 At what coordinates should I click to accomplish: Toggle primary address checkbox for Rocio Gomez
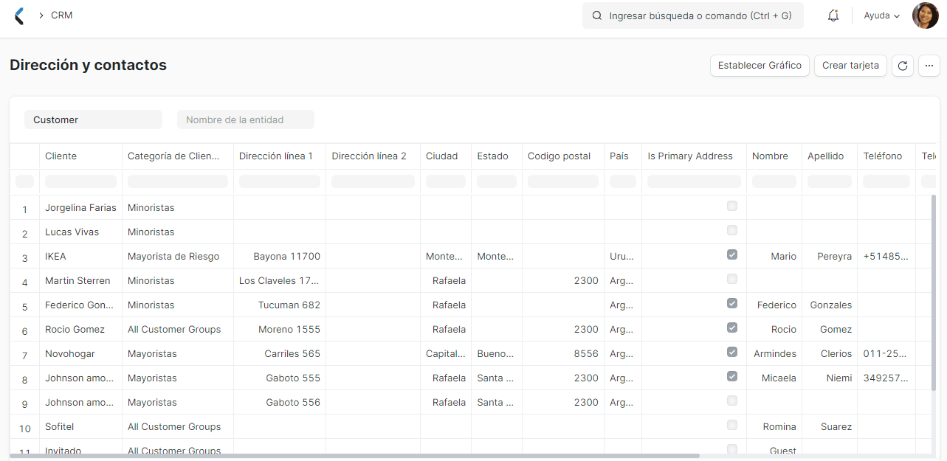(732, 327)
